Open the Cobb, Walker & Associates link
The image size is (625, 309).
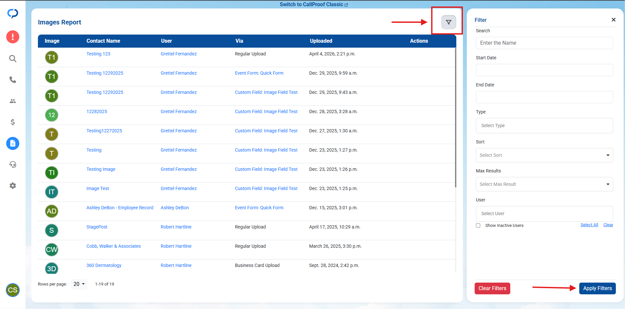tap(113, 246)
